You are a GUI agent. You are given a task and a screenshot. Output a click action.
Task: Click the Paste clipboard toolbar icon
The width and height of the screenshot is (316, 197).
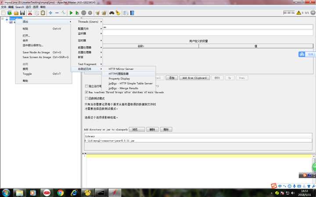(x=43, y=13)
